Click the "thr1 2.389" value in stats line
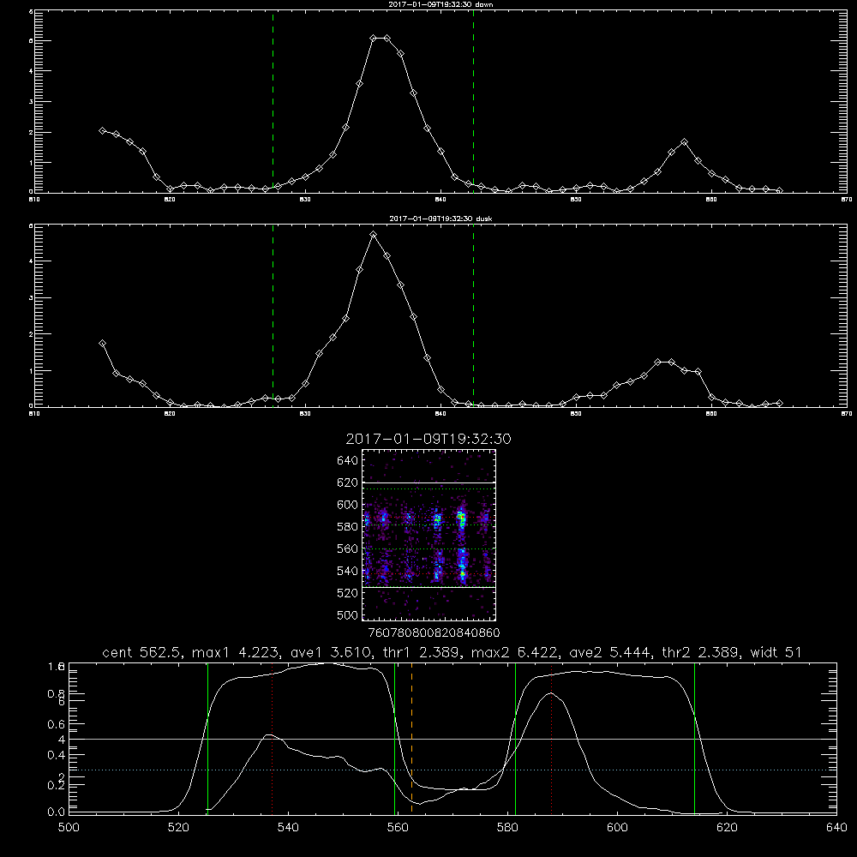The image size is (857, 857). 422,652
